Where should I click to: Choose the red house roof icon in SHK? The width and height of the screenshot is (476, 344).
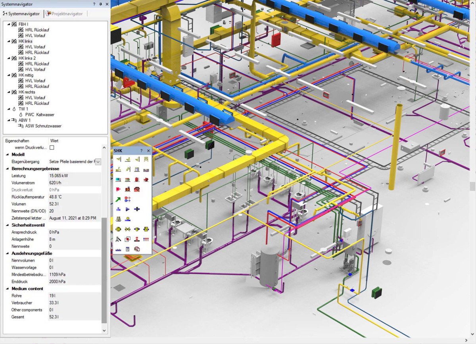point(137,189)
